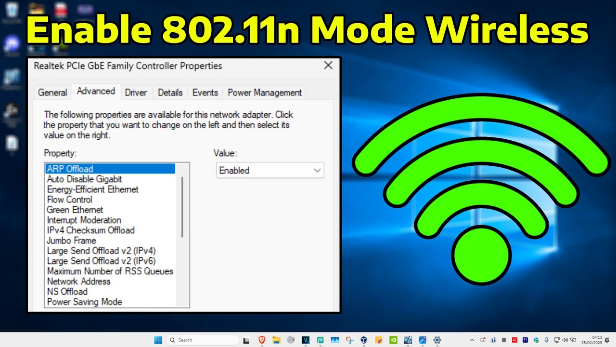Show hidden system tray icons
Image resolution: width=616 pixels, height=347 pixels.
pyautogui.click(x=472, y=340)
